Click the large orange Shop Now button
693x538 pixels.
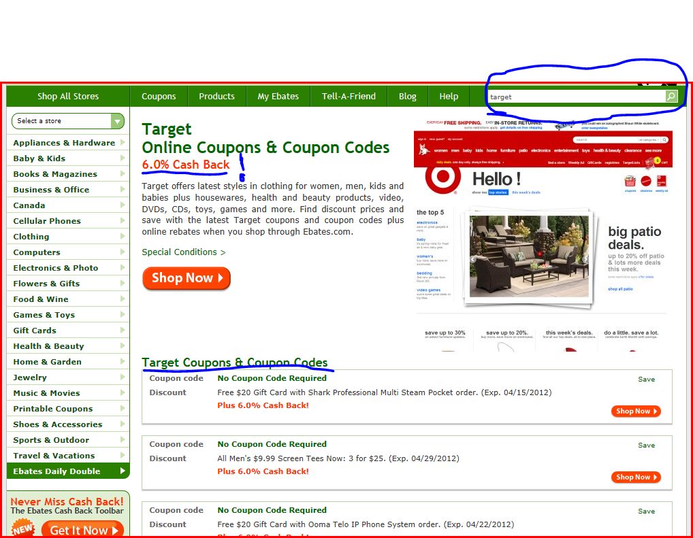pos(187,278)
